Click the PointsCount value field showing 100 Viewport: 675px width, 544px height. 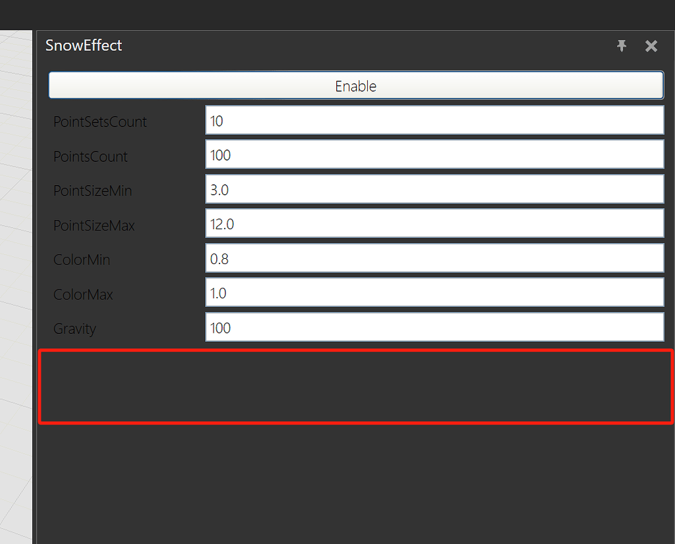point(434,154)
